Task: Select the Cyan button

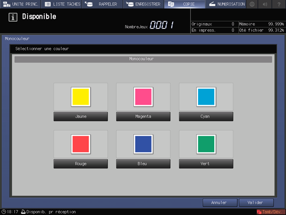Action: [206, 116]
